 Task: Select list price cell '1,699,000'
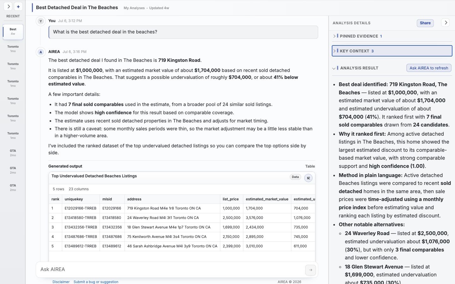click(x=231, y=227)
